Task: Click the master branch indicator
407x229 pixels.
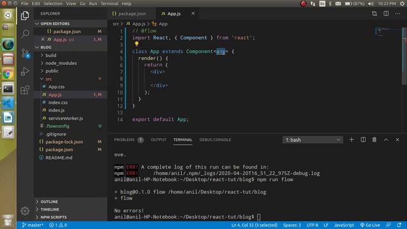Action: point(32,225)
